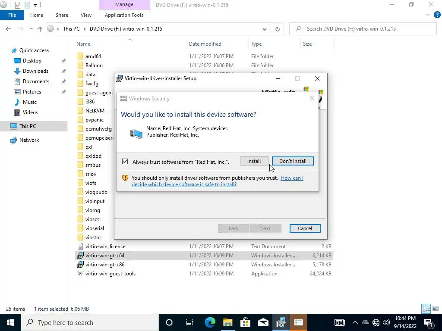Select the Balloon folder
This screenshot has width=442, height=331.
pos(94,66)
